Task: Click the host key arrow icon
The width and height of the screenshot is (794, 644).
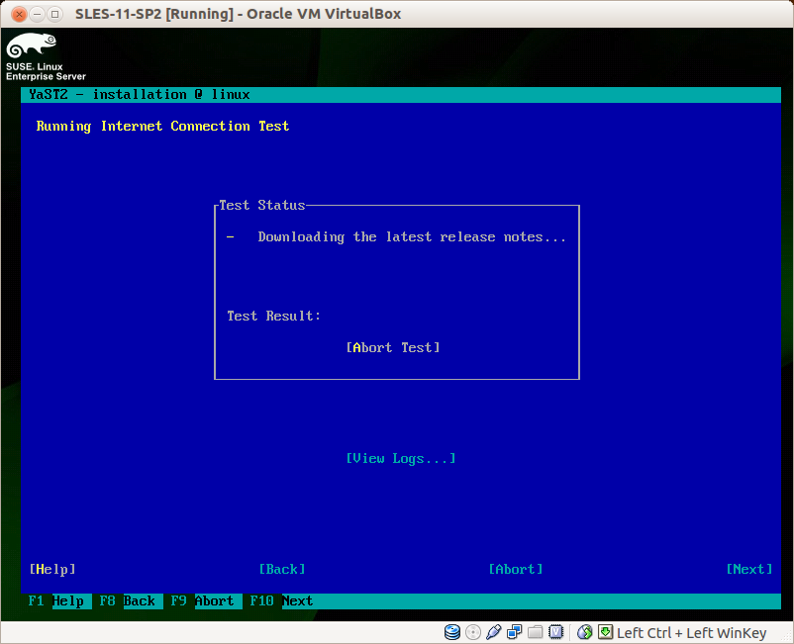Action: pos(605,632)
